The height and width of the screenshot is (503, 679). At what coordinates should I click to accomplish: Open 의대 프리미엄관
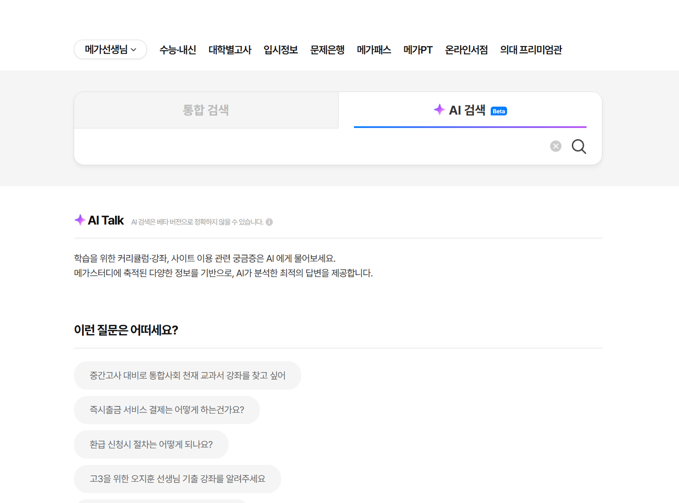coord(531,50)
